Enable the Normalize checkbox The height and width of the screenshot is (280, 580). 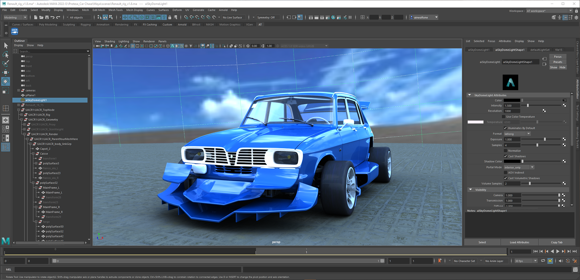click(x=505, y=151)
